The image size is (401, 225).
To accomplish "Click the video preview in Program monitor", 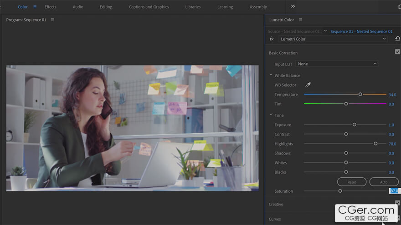I will 132,128.
